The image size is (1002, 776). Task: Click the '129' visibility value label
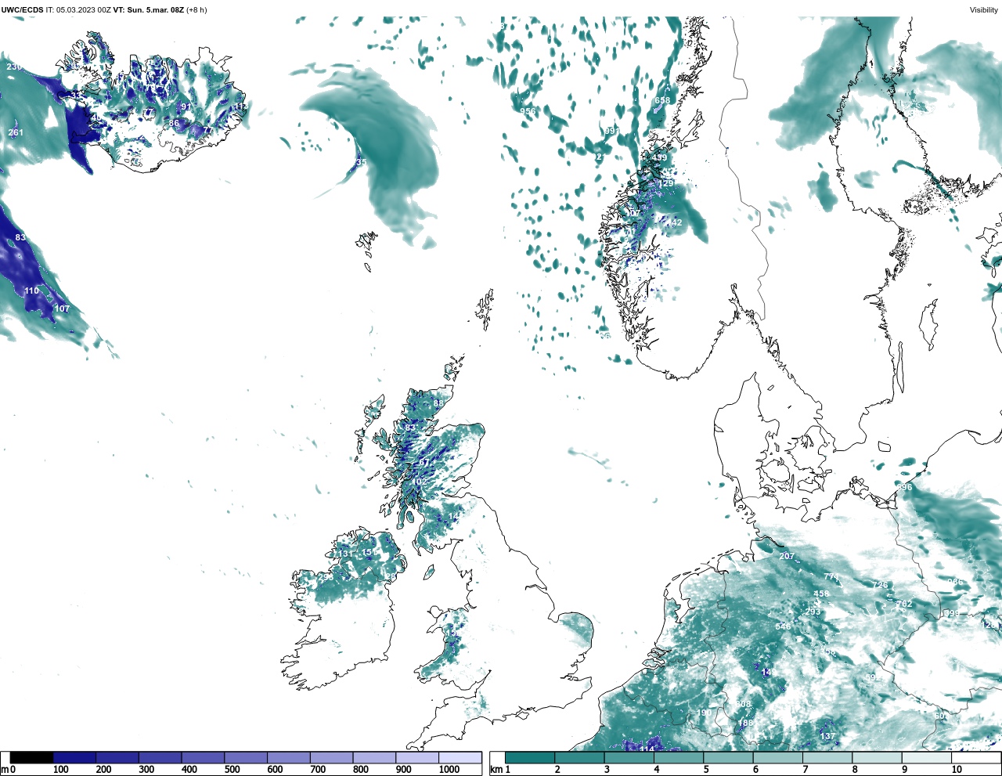coord(665,184)
